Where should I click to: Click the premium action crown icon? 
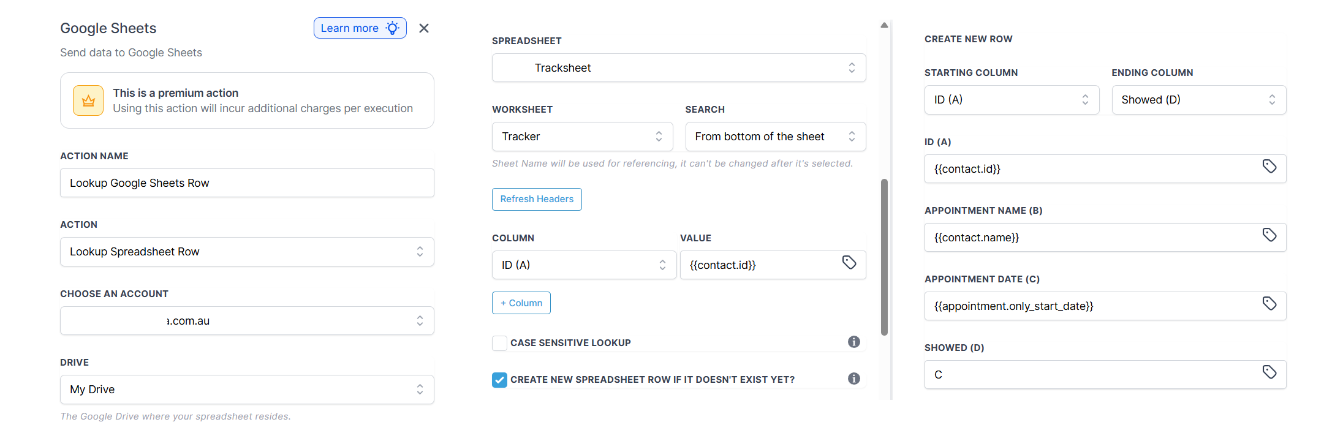point(88,100)
